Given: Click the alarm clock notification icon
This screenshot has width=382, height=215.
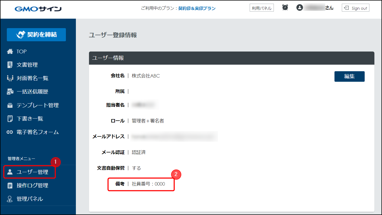Looking at the screenshot, I should pyautogui.click(x=285, y=8).
